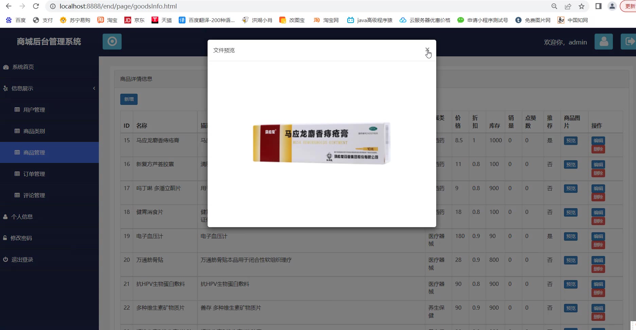636x330 pixels.
Task: Click the browser back arrow
Action: (x=9, y=6)
